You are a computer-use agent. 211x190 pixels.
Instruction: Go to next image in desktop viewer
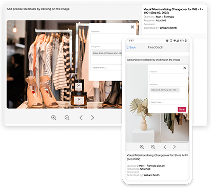point(92,118)
